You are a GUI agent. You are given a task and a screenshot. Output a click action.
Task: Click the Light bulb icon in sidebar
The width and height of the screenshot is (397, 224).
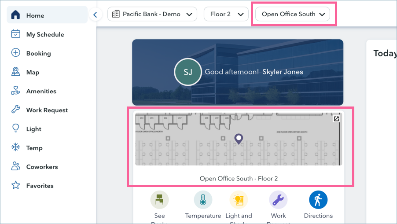[16, 128]
